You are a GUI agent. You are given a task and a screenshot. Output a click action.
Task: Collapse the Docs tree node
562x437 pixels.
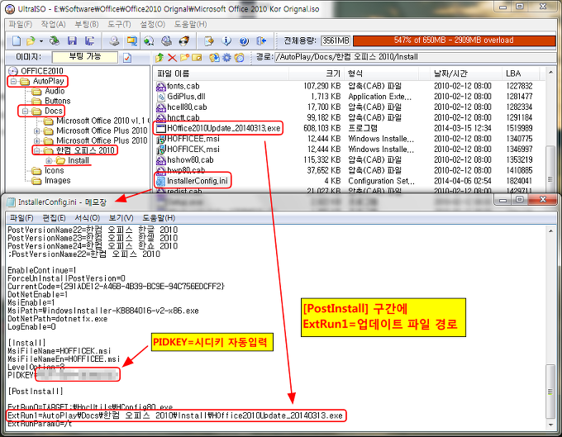click(x=25, y=111)
